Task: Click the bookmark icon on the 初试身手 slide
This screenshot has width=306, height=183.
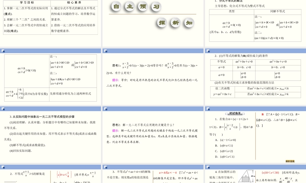Action: (x=208, y=109)
